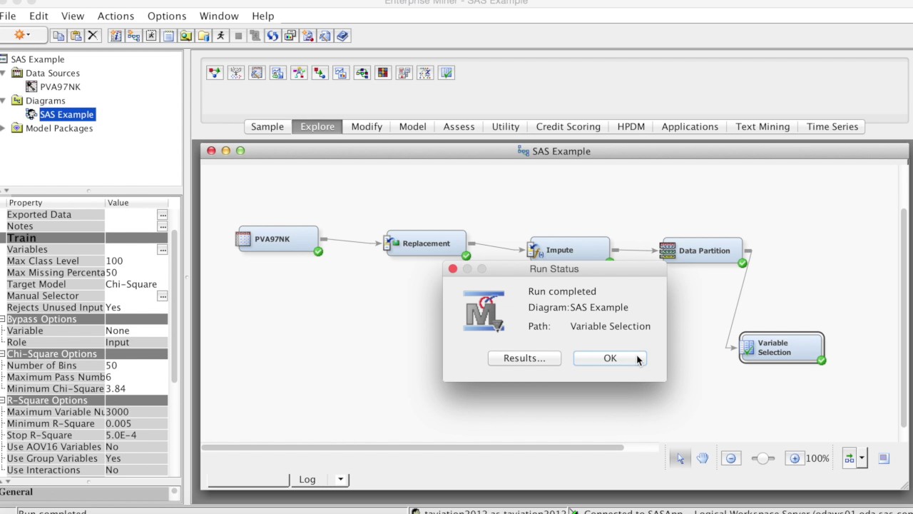Click the Run (running figure) toolbar icon
Viewport: 913px width, 514px height.
point(220,36)
